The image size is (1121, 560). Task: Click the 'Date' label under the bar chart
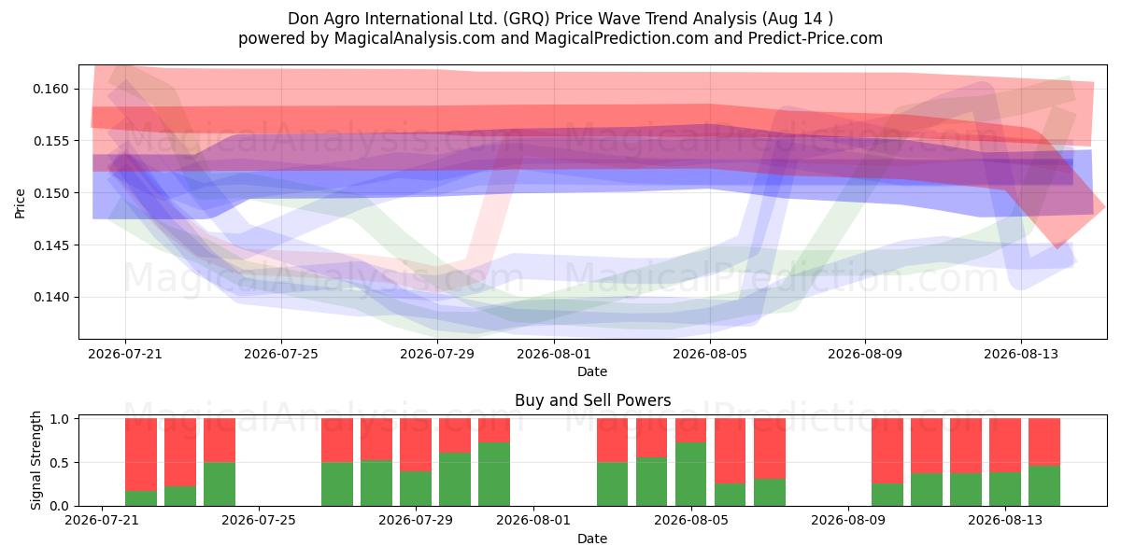click(x=592, y=539)
